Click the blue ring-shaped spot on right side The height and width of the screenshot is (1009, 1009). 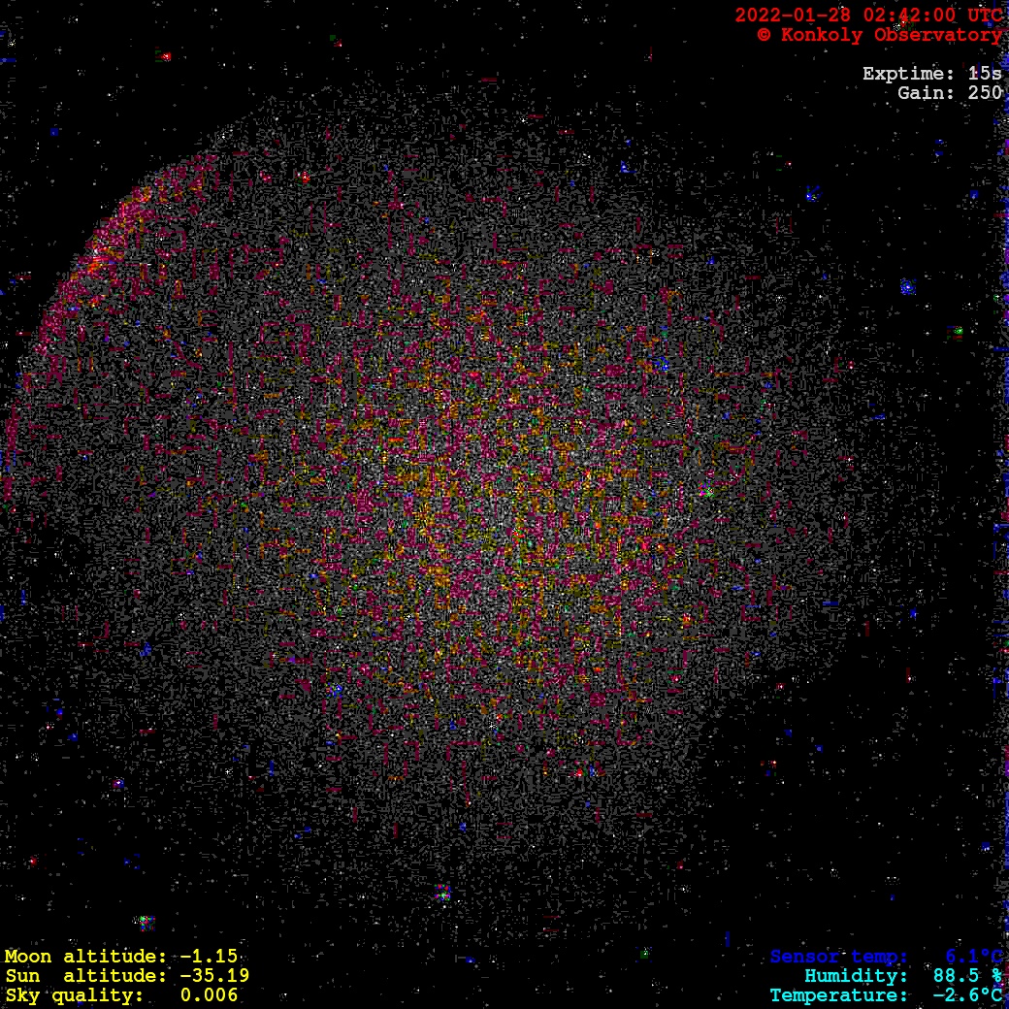(x=907, y=287)
